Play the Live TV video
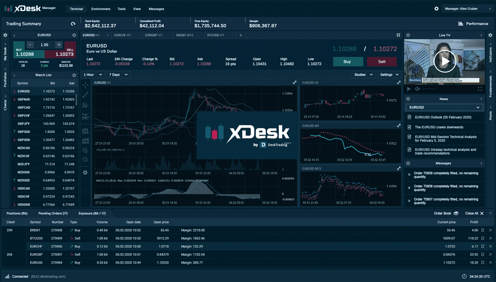The image size is (496, 282). 445,62
